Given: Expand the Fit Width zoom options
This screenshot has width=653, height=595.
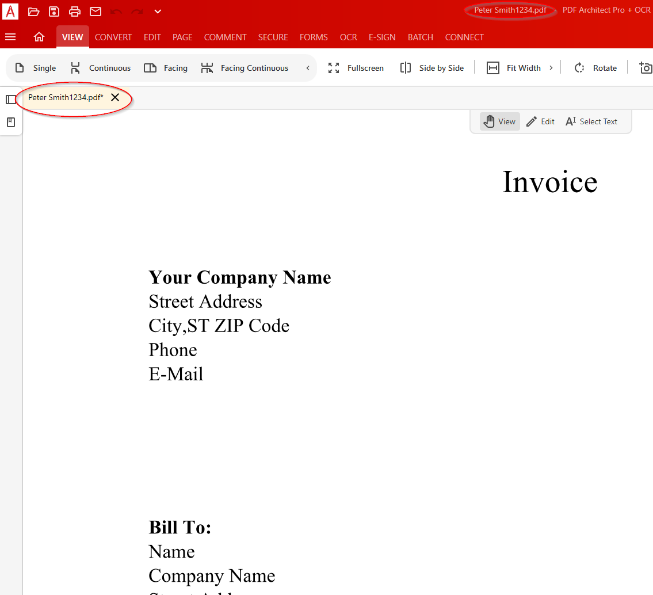Looking at the screenshot, I should pyautogui.click(x=551, y=67).
